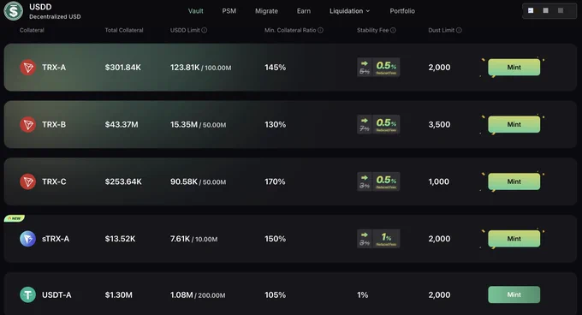The image size is (582, 315).
Task: Open the Migrate tab
Action: pos(266,11)
